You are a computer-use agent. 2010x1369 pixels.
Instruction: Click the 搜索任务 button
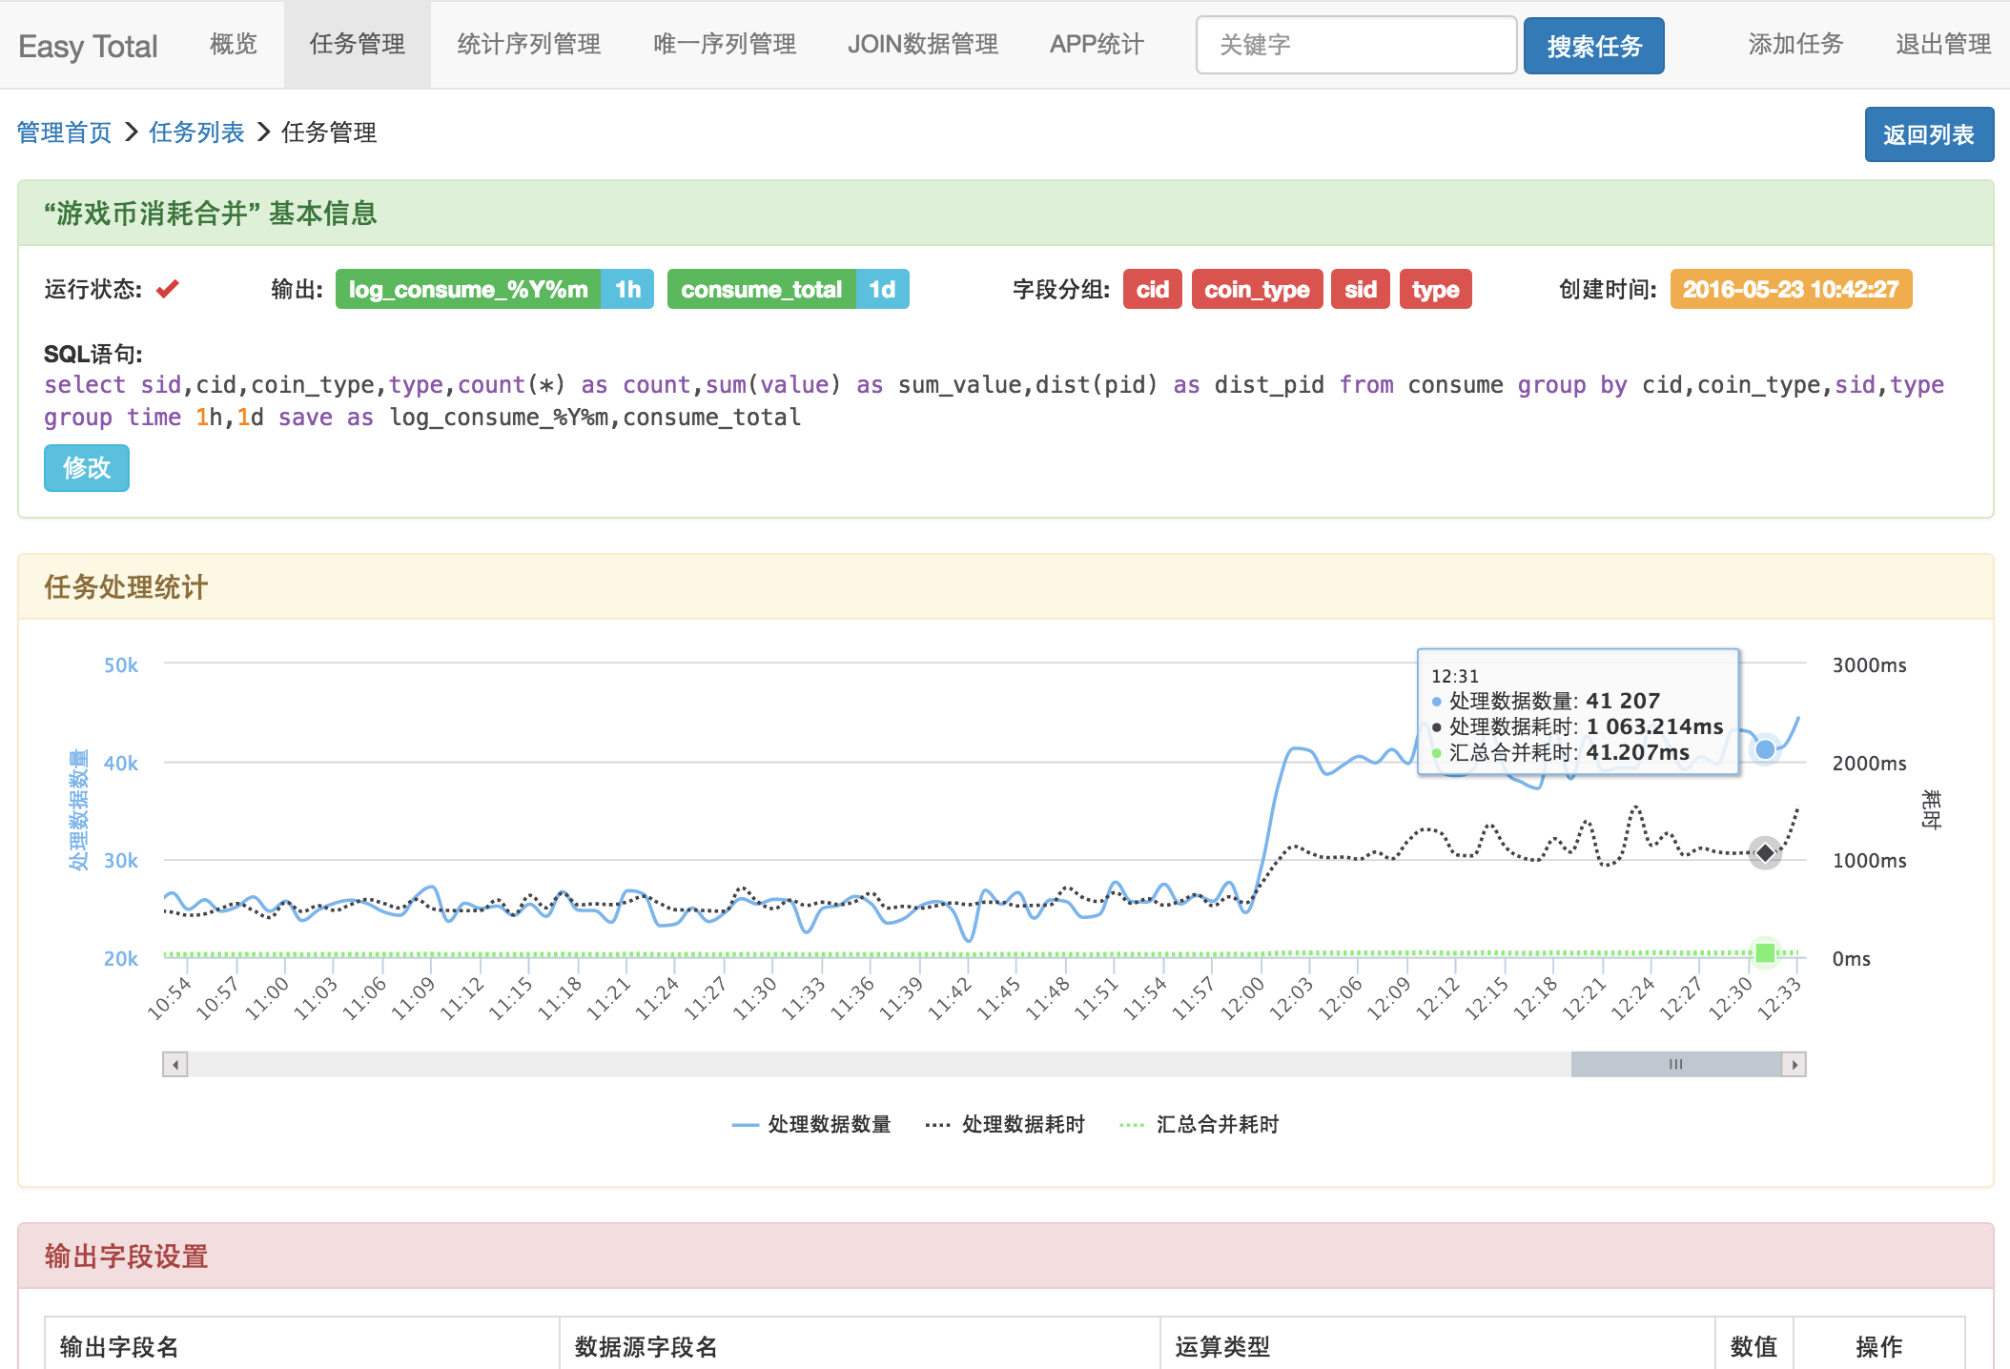coord(1593,46)
